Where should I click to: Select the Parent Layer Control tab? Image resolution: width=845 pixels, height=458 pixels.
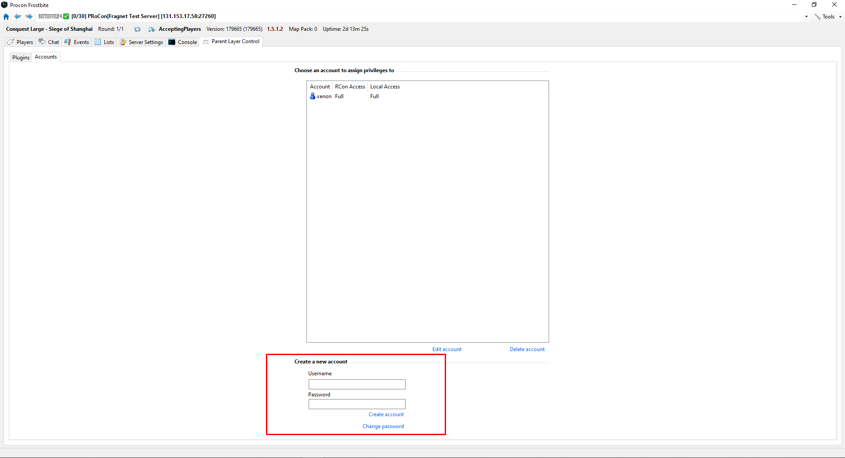(x=231, y=41)
